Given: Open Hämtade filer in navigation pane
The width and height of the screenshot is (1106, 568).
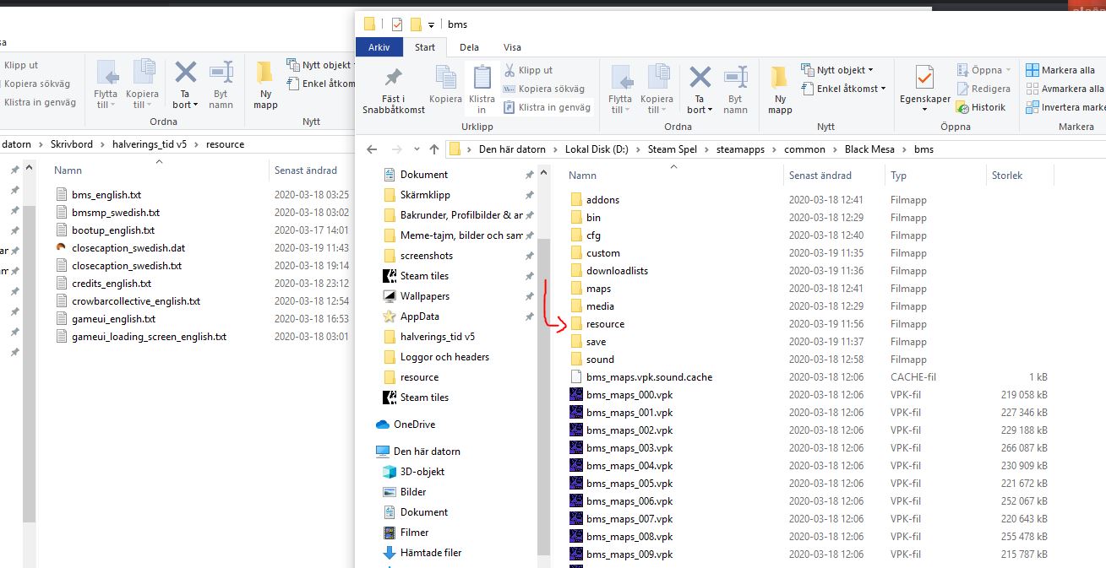Looking at the screenshot, I should 430,553.
